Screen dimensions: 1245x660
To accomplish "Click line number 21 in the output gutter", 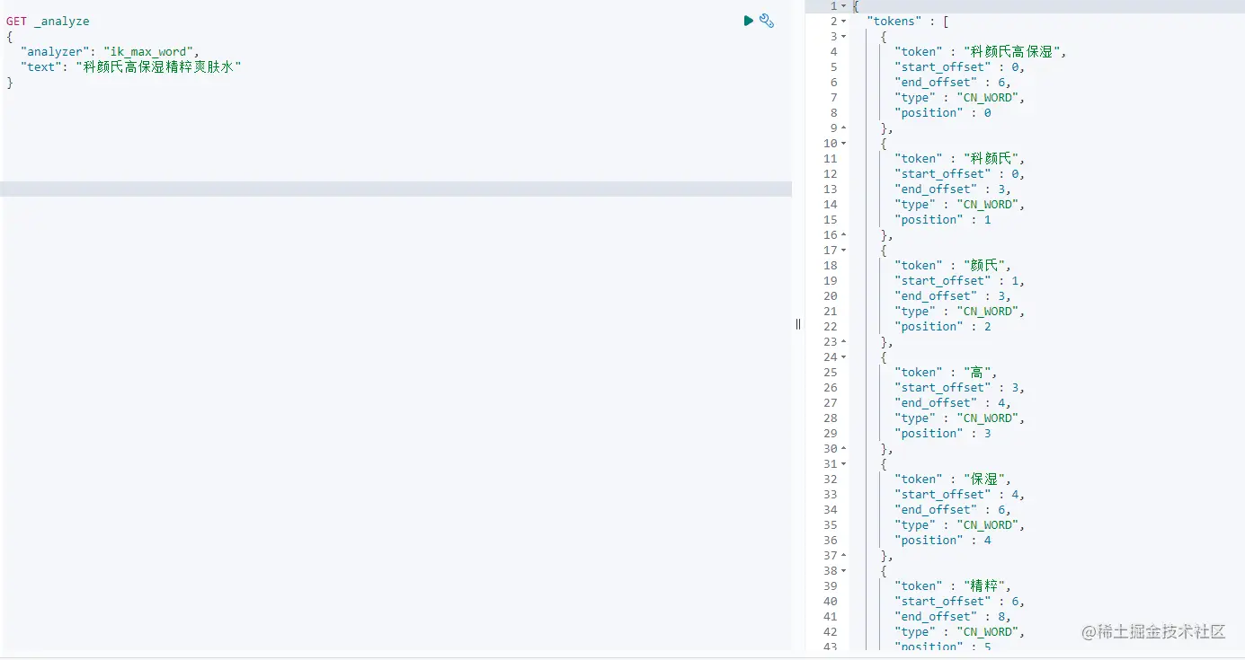I will (830, 312).
